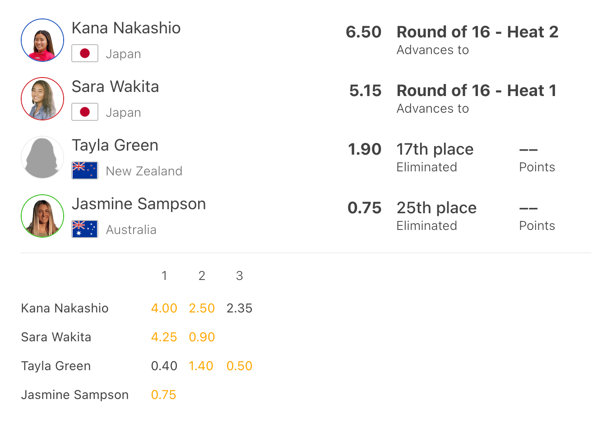Click the 17th place result text
The image size is (602, 422).
tap(435, 149)
